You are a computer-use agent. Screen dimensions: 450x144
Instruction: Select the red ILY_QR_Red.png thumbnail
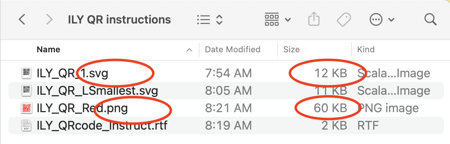click(x=27, y=108)
